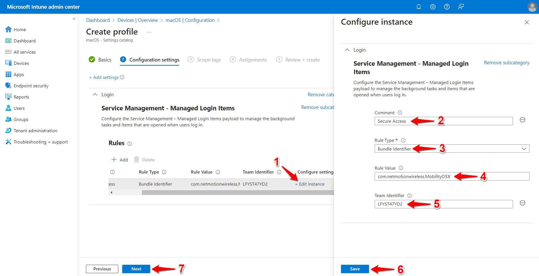
Task: Go to Assignments step
Action: (x=248, y=60)
